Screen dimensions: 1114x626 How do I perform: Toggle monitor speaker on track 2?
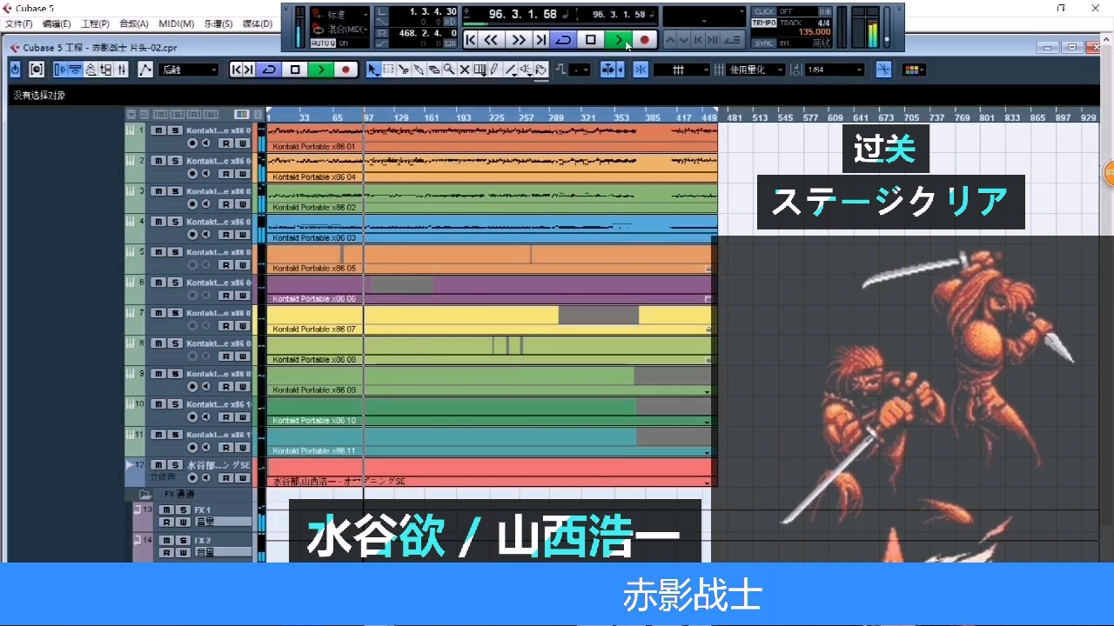pyautogui.click(x=206, y=173)
